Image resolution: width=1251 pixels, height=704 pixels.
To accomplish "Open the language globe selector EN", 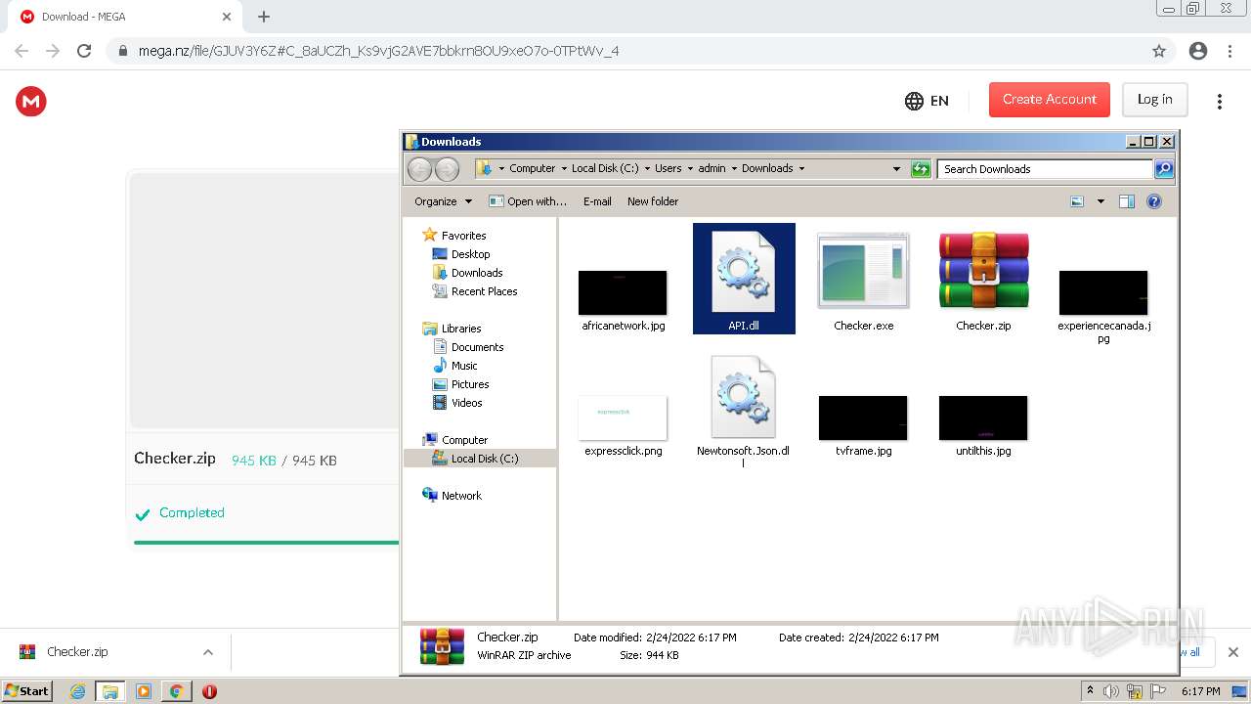I will click(927, 101).
